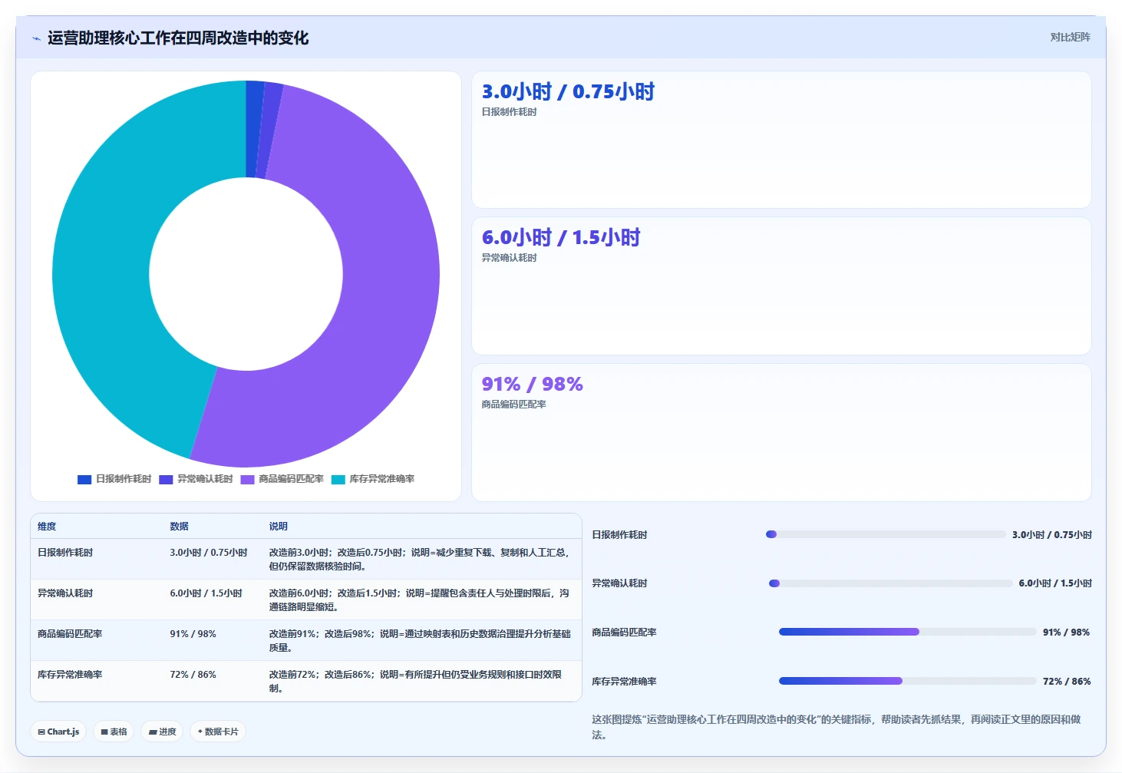
Task: Click table cell 91% / 98%
Action: [x=193, y=634]
